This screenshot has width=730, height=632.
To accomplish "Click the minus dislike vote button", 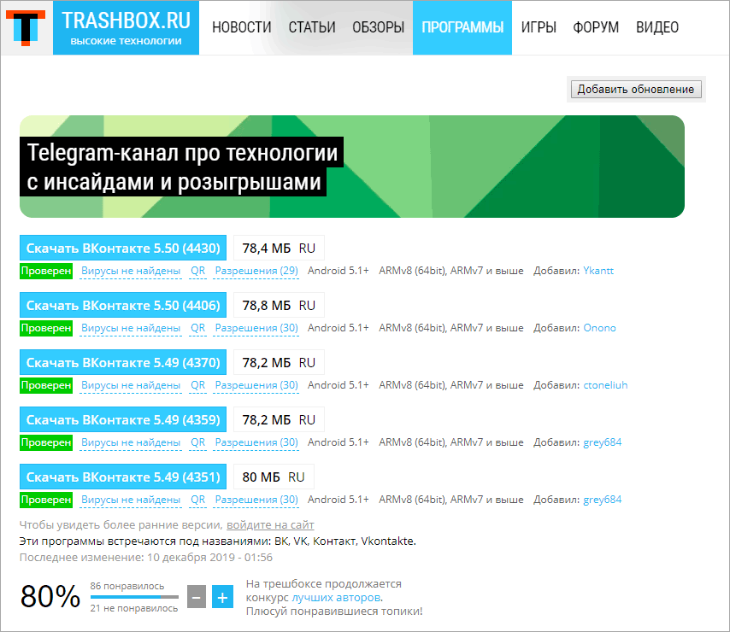I will tap(197, 597).
